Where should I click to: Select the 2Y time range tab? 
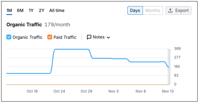coord(42,10)
